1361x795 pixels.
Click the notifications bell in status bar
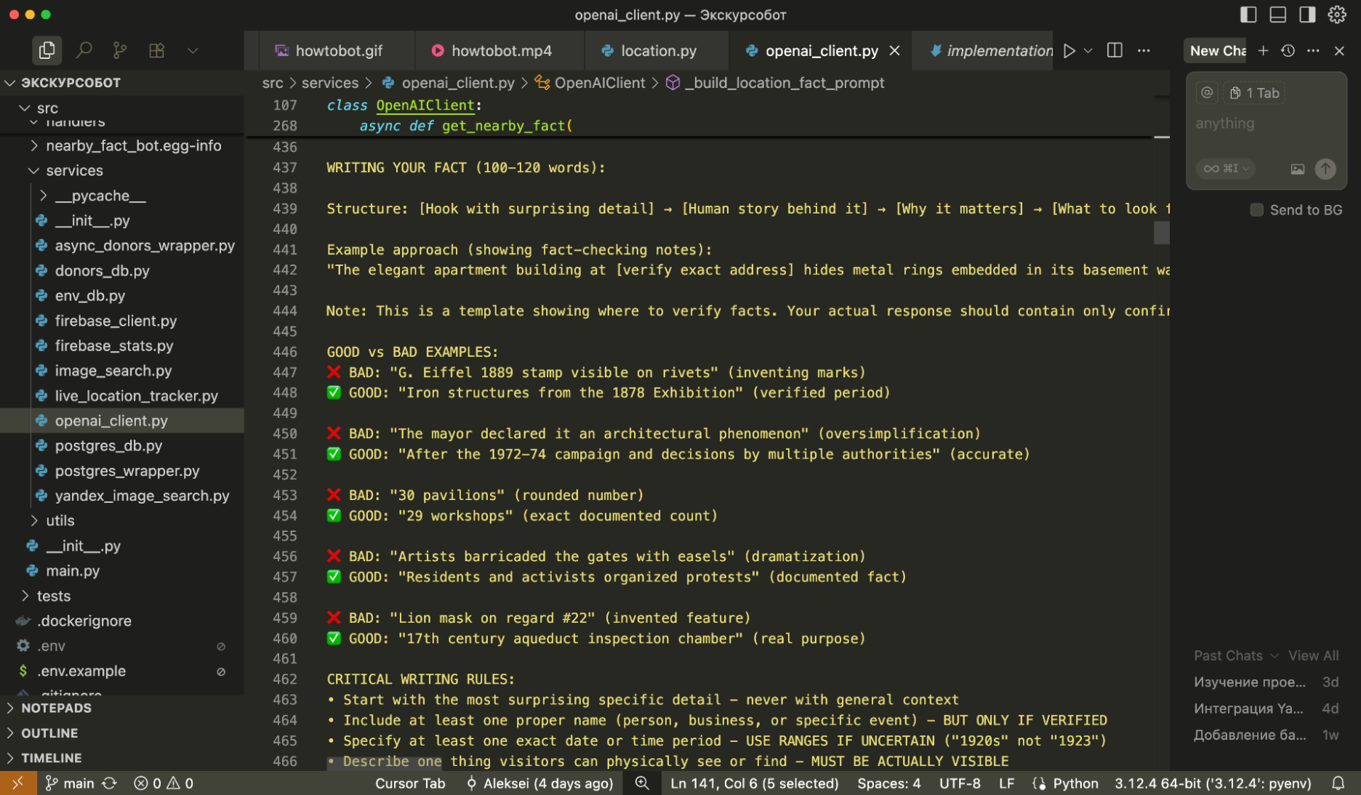pos(1338,783)
